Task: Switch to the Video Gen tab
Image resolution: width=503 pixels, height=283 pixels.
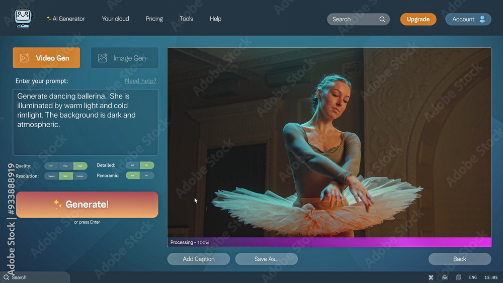Action: (46, 58)
